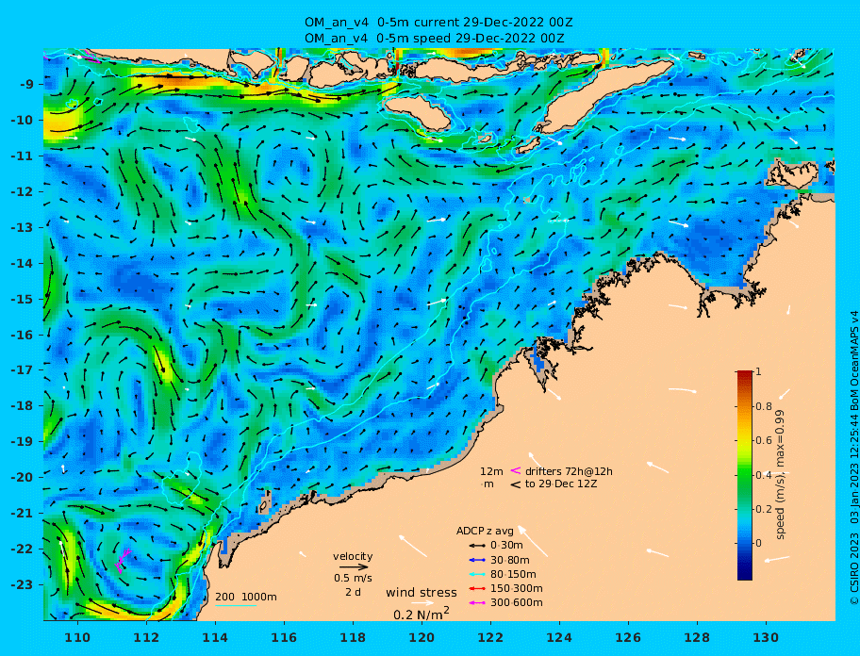The image size is (860, 656).
Task: Click the '0.2 N/m²' wind stress value
Action: [422, 614]
